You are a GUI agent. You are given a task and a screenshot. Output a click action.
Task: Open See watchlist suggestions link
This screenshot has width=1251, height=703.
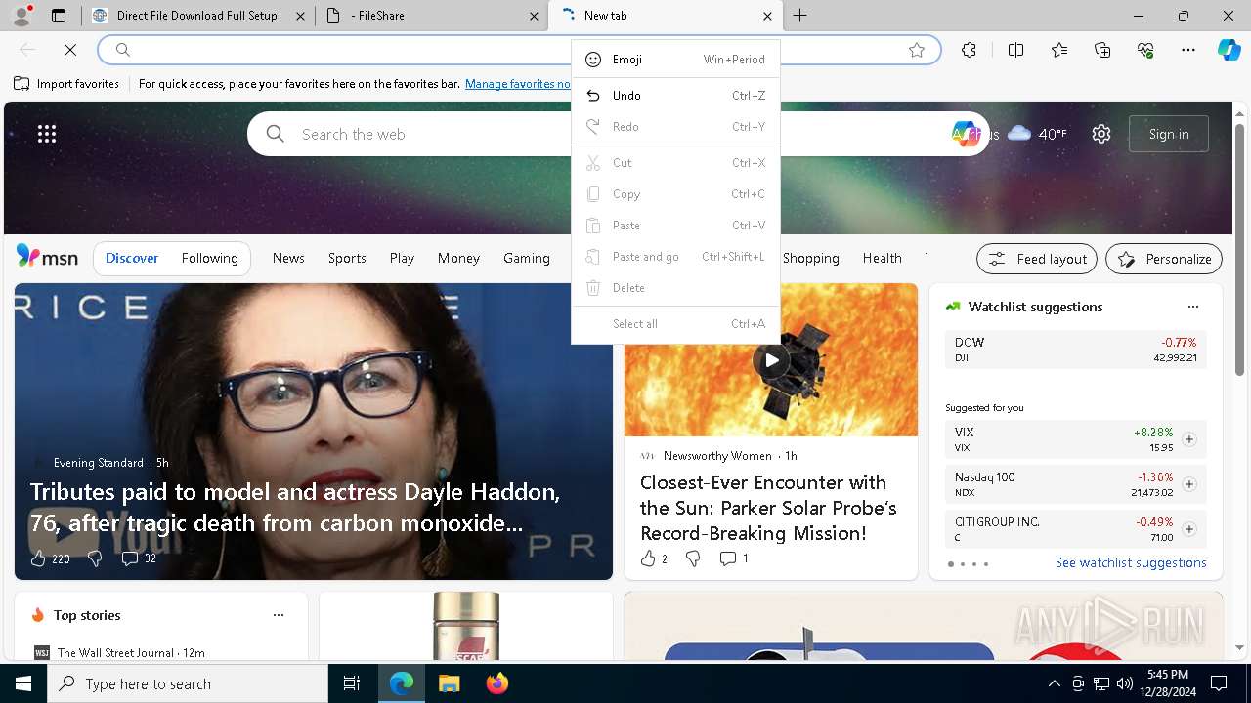tap(1131, 562)
